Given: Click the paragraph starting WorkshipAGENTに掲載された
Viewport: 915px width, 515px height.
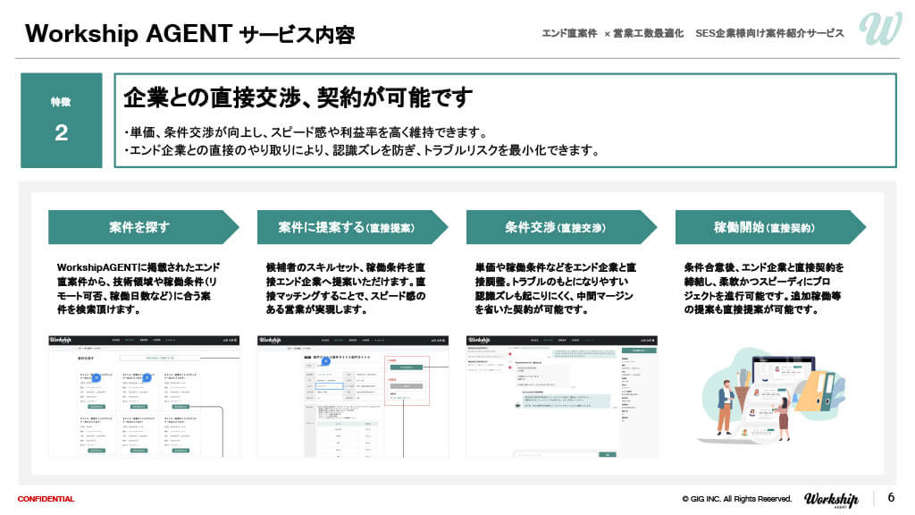Looking at the screenshot, I should 139,289.
